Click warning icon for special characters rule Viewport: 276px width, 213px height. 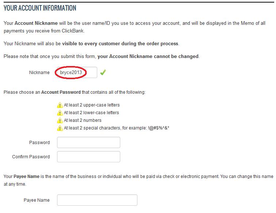[x=60, y=128]
